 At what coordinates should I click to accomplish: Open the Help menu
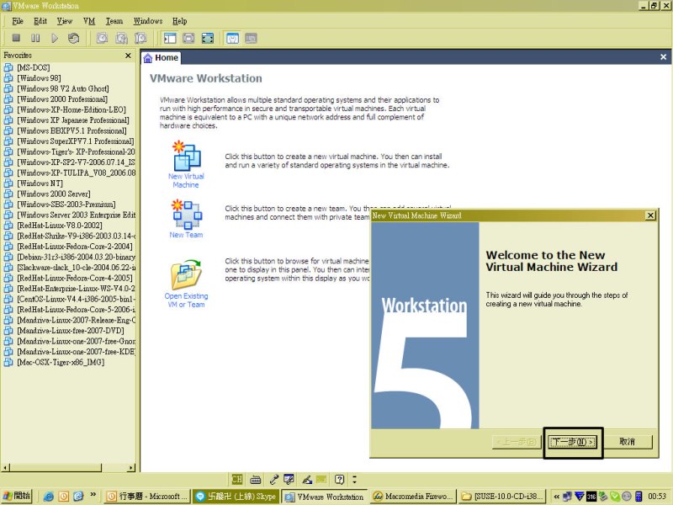click(179, 21)
